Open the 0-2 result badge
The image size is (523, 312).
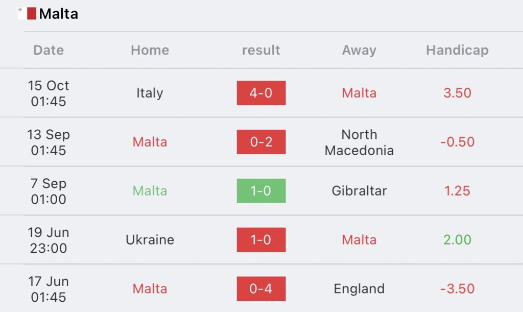click(261, 141)
